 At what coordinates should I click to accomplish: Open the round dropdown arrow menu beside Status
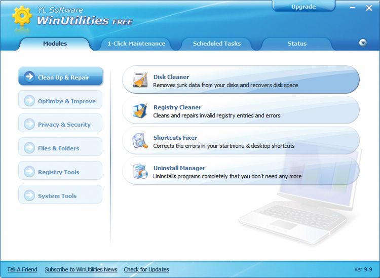coord(363,43)
